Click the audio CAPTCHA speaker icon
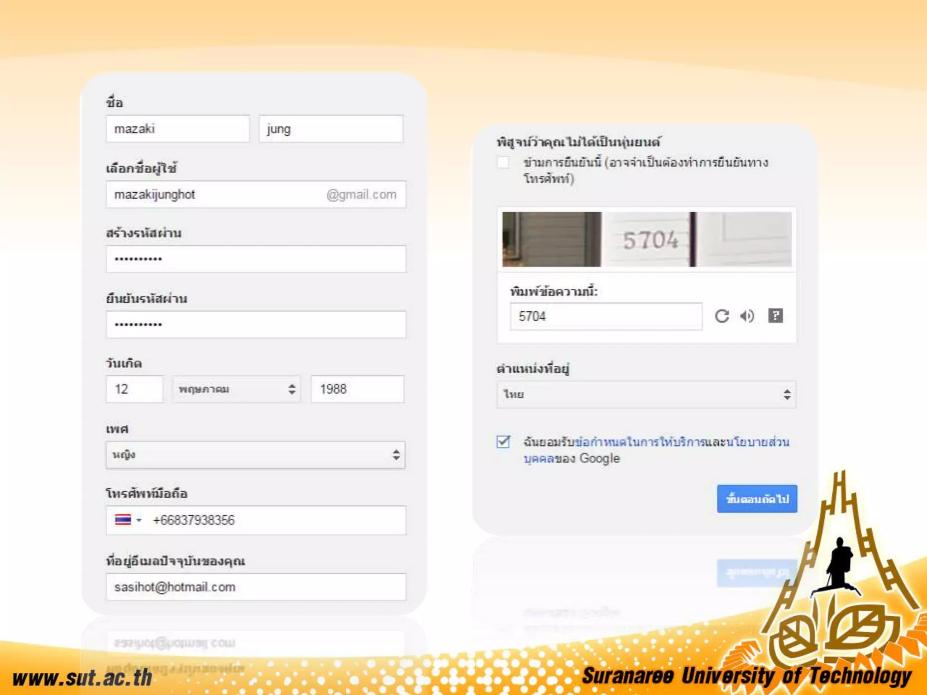Screen dimensions: 927x695 click(747, 316)
